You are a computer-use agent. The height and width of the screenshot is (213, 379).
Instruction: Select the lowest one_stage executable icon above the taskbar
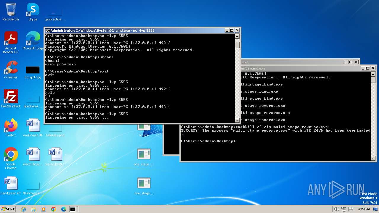[144, 186]
